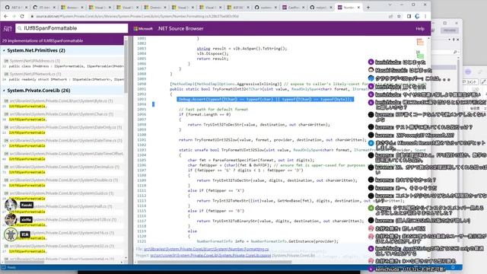Image resolution: width=487 pixels, height=274 pixels.
Task: Click the magnifier icon in the search box
Action: click(x=20, y=28)
